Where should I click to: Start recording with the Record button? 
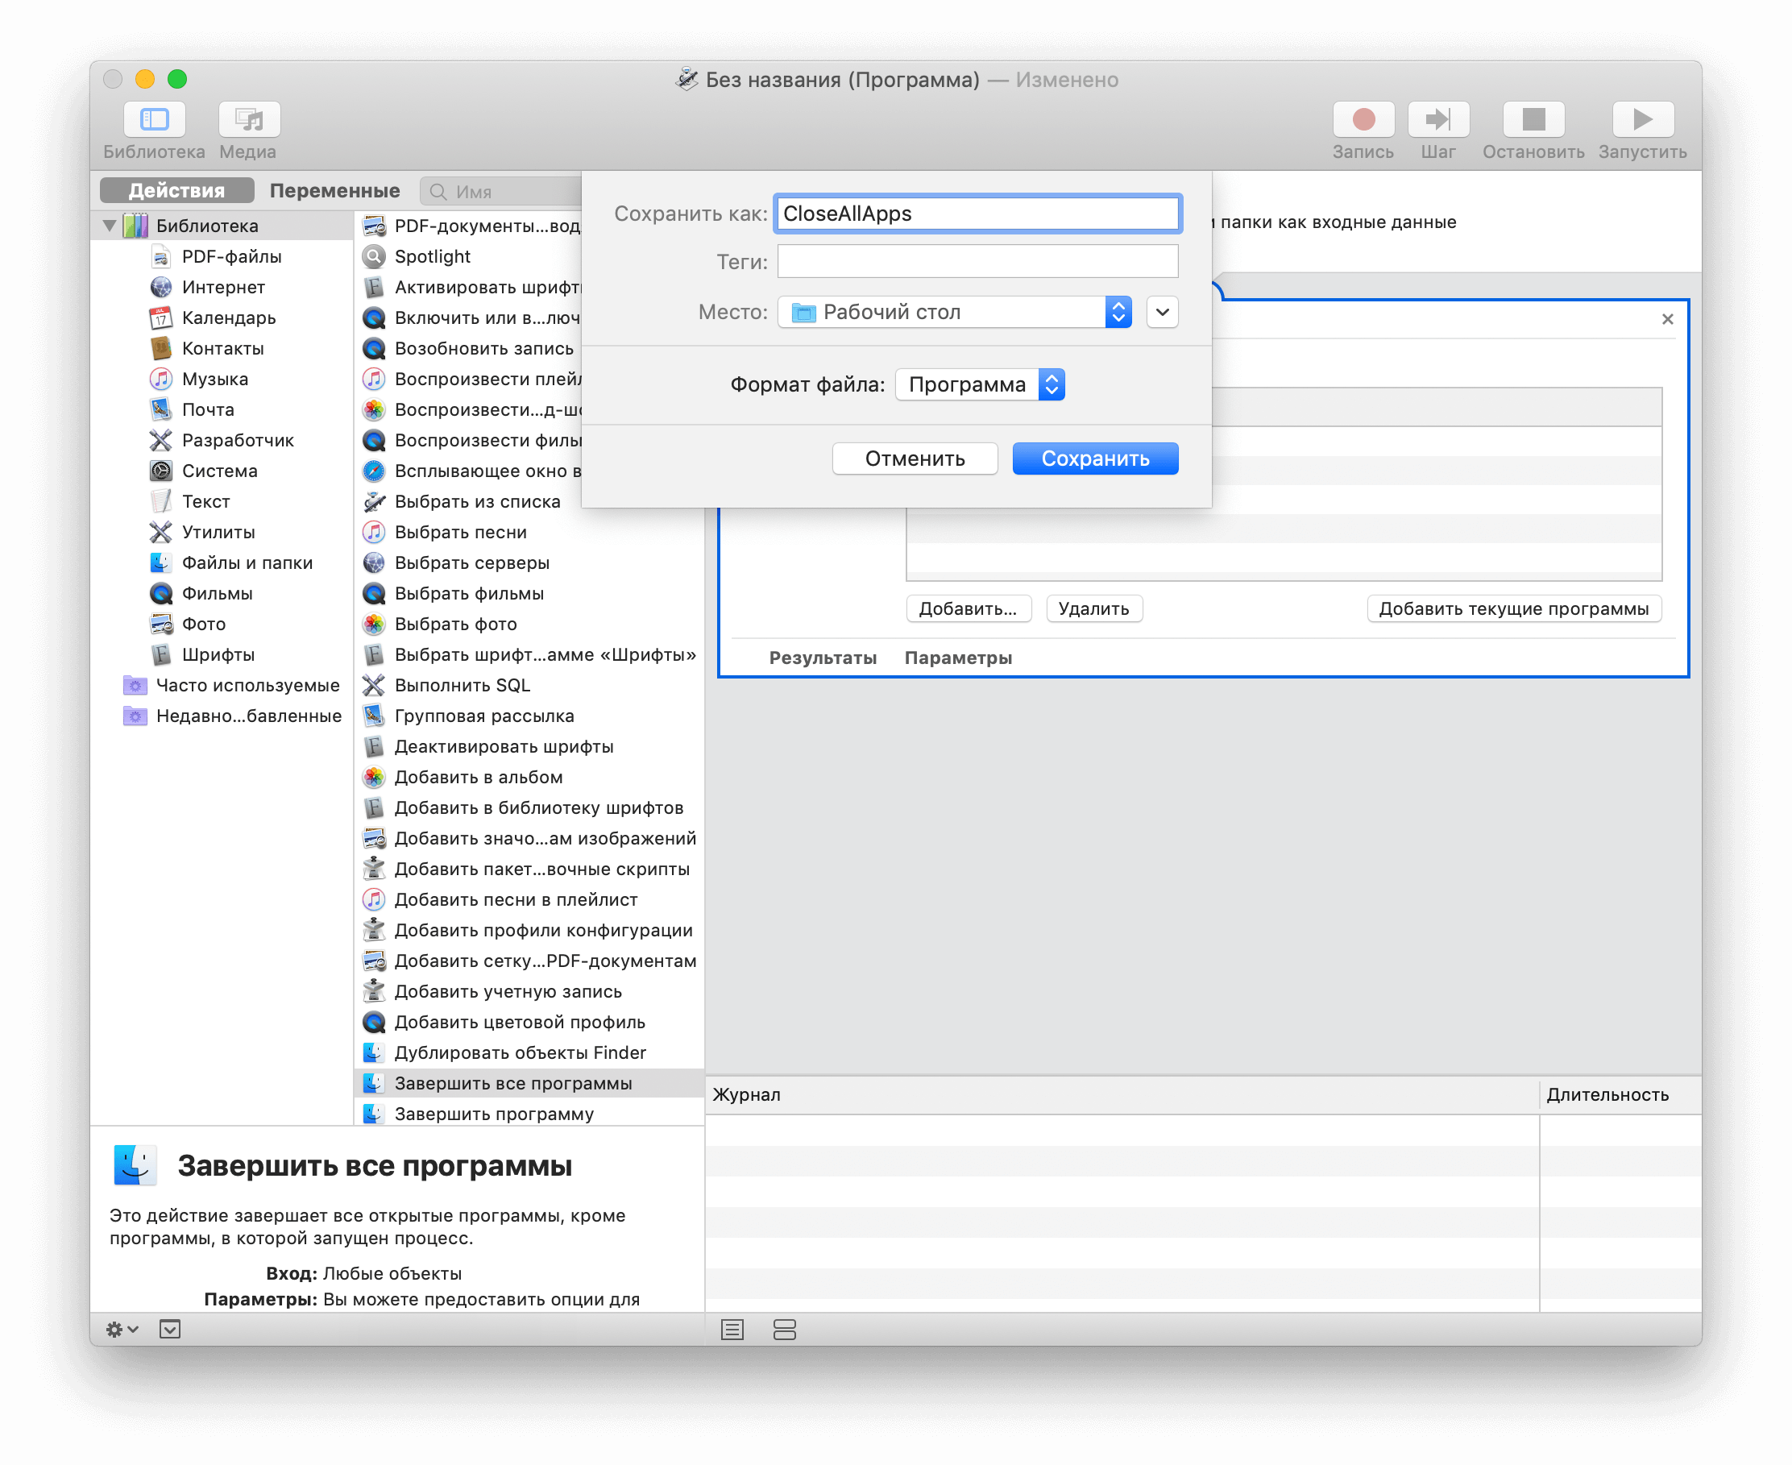click(1363, 120)
